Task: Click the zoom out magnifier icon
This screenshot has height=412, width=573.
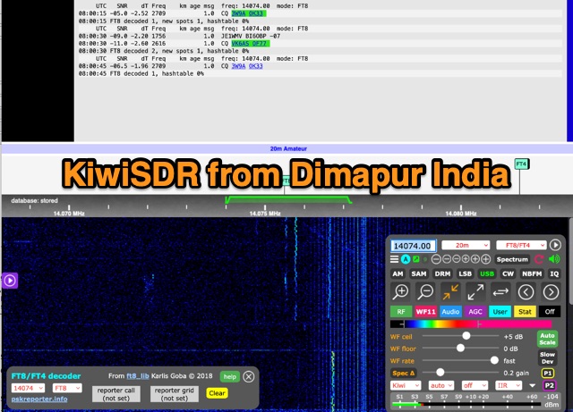Action: 426,292
